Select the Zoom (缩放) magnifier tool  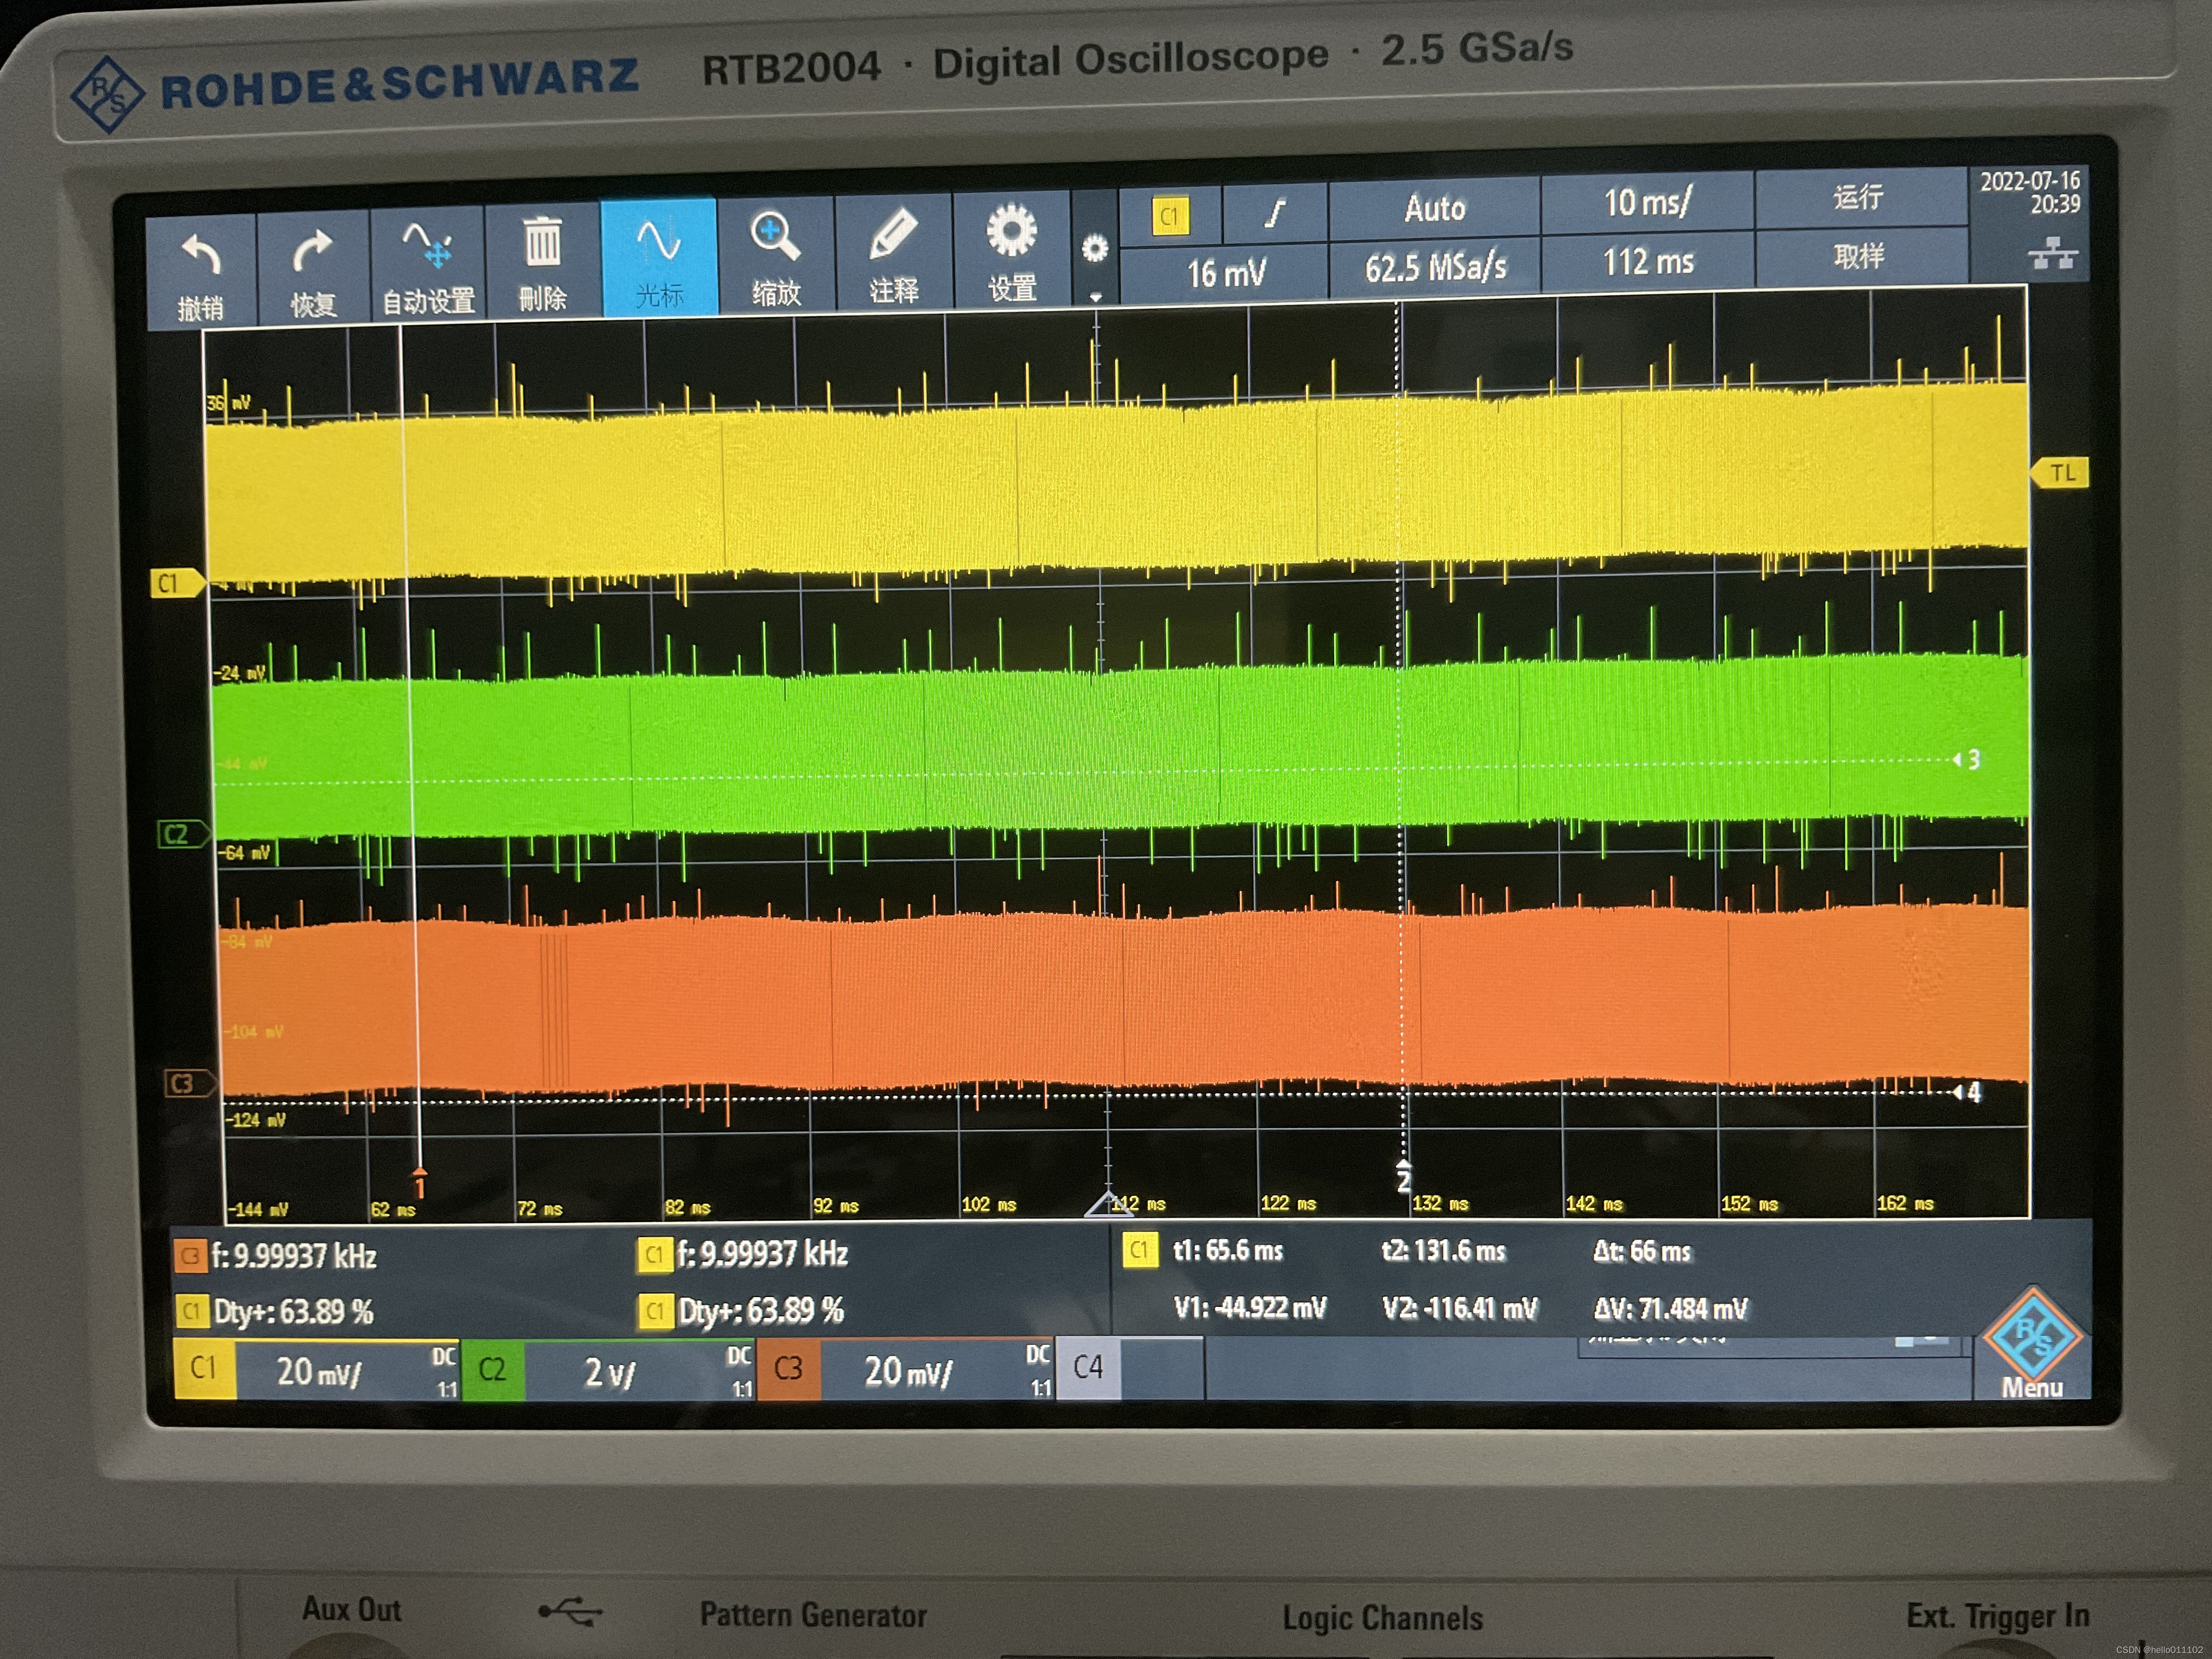(776, 254)
